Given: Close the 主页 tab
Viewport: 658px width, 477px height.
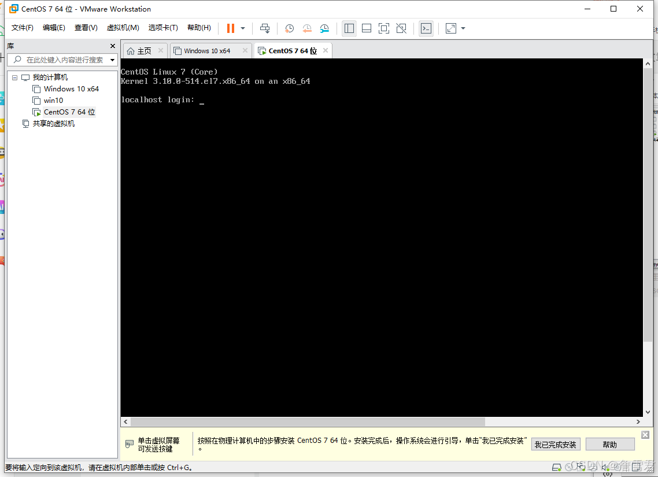Looking at the screenshot, I should 161,50.
